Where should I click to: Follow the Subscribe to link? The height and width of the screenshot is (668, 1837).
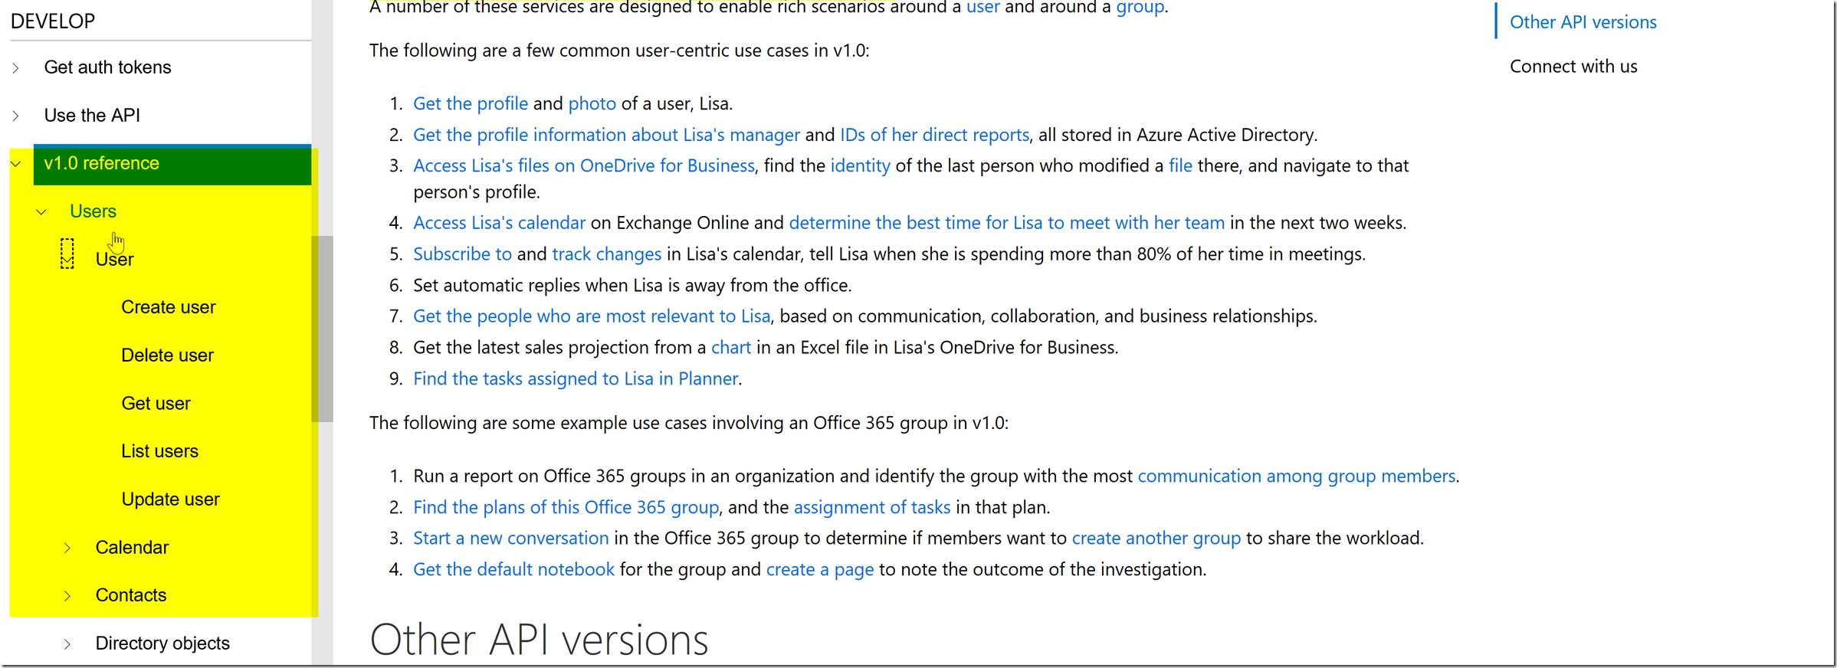[462, 254]
